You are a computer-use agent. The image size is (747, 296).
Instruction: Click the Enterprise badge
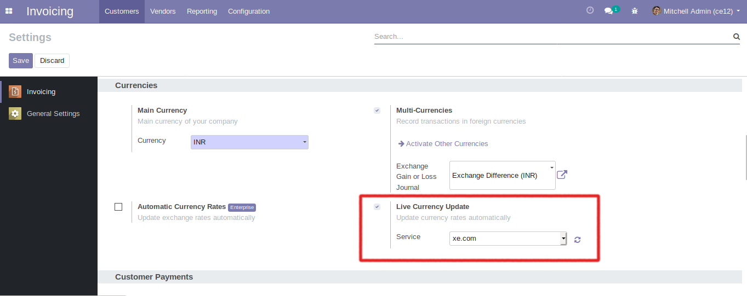click(x=242, y=207)
